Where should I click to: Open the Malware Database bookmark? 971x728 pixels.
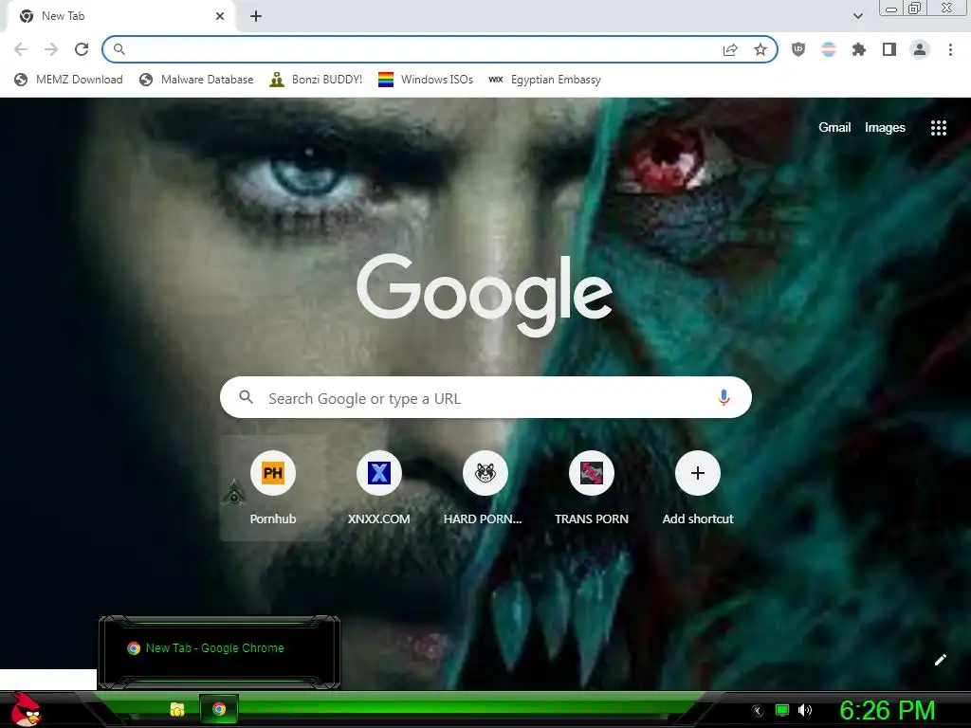[196, 80]
